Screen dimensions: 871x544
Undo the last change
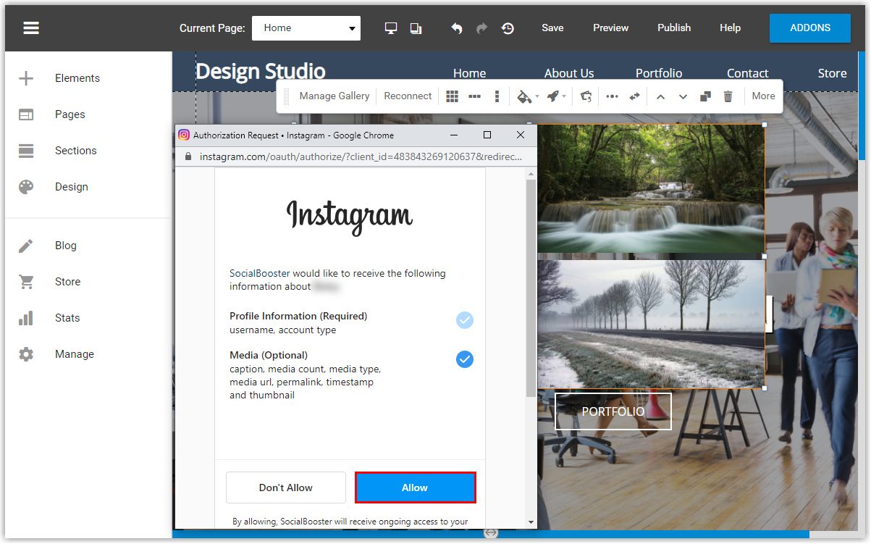tap(457, 28)
